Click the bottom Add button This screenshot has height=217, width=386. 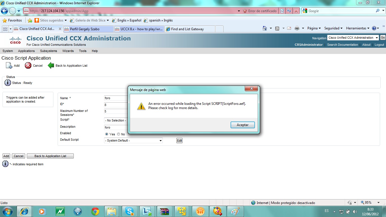click(x=6, y=156)
